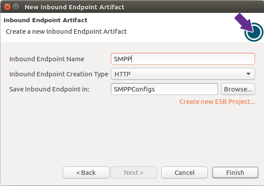The width and height of the screenshot is (264, 186).
Task: Click the wizard banner logo icon
Action: click(249, 28)
